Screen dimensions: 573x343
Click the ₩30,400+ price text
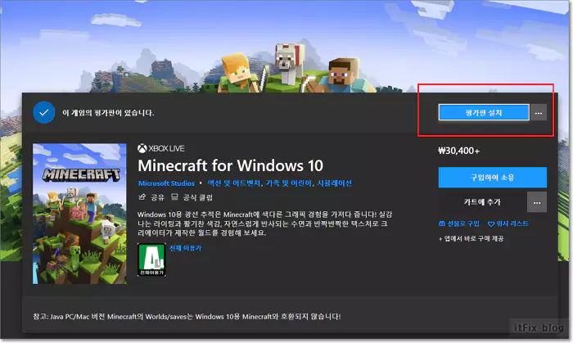pos(458,151)
